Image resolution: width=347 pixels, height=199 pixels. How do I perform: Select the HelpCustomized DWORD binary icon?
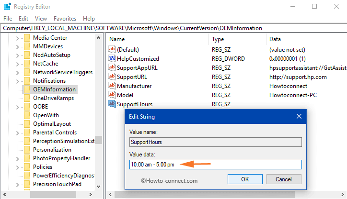pos(112,58)
